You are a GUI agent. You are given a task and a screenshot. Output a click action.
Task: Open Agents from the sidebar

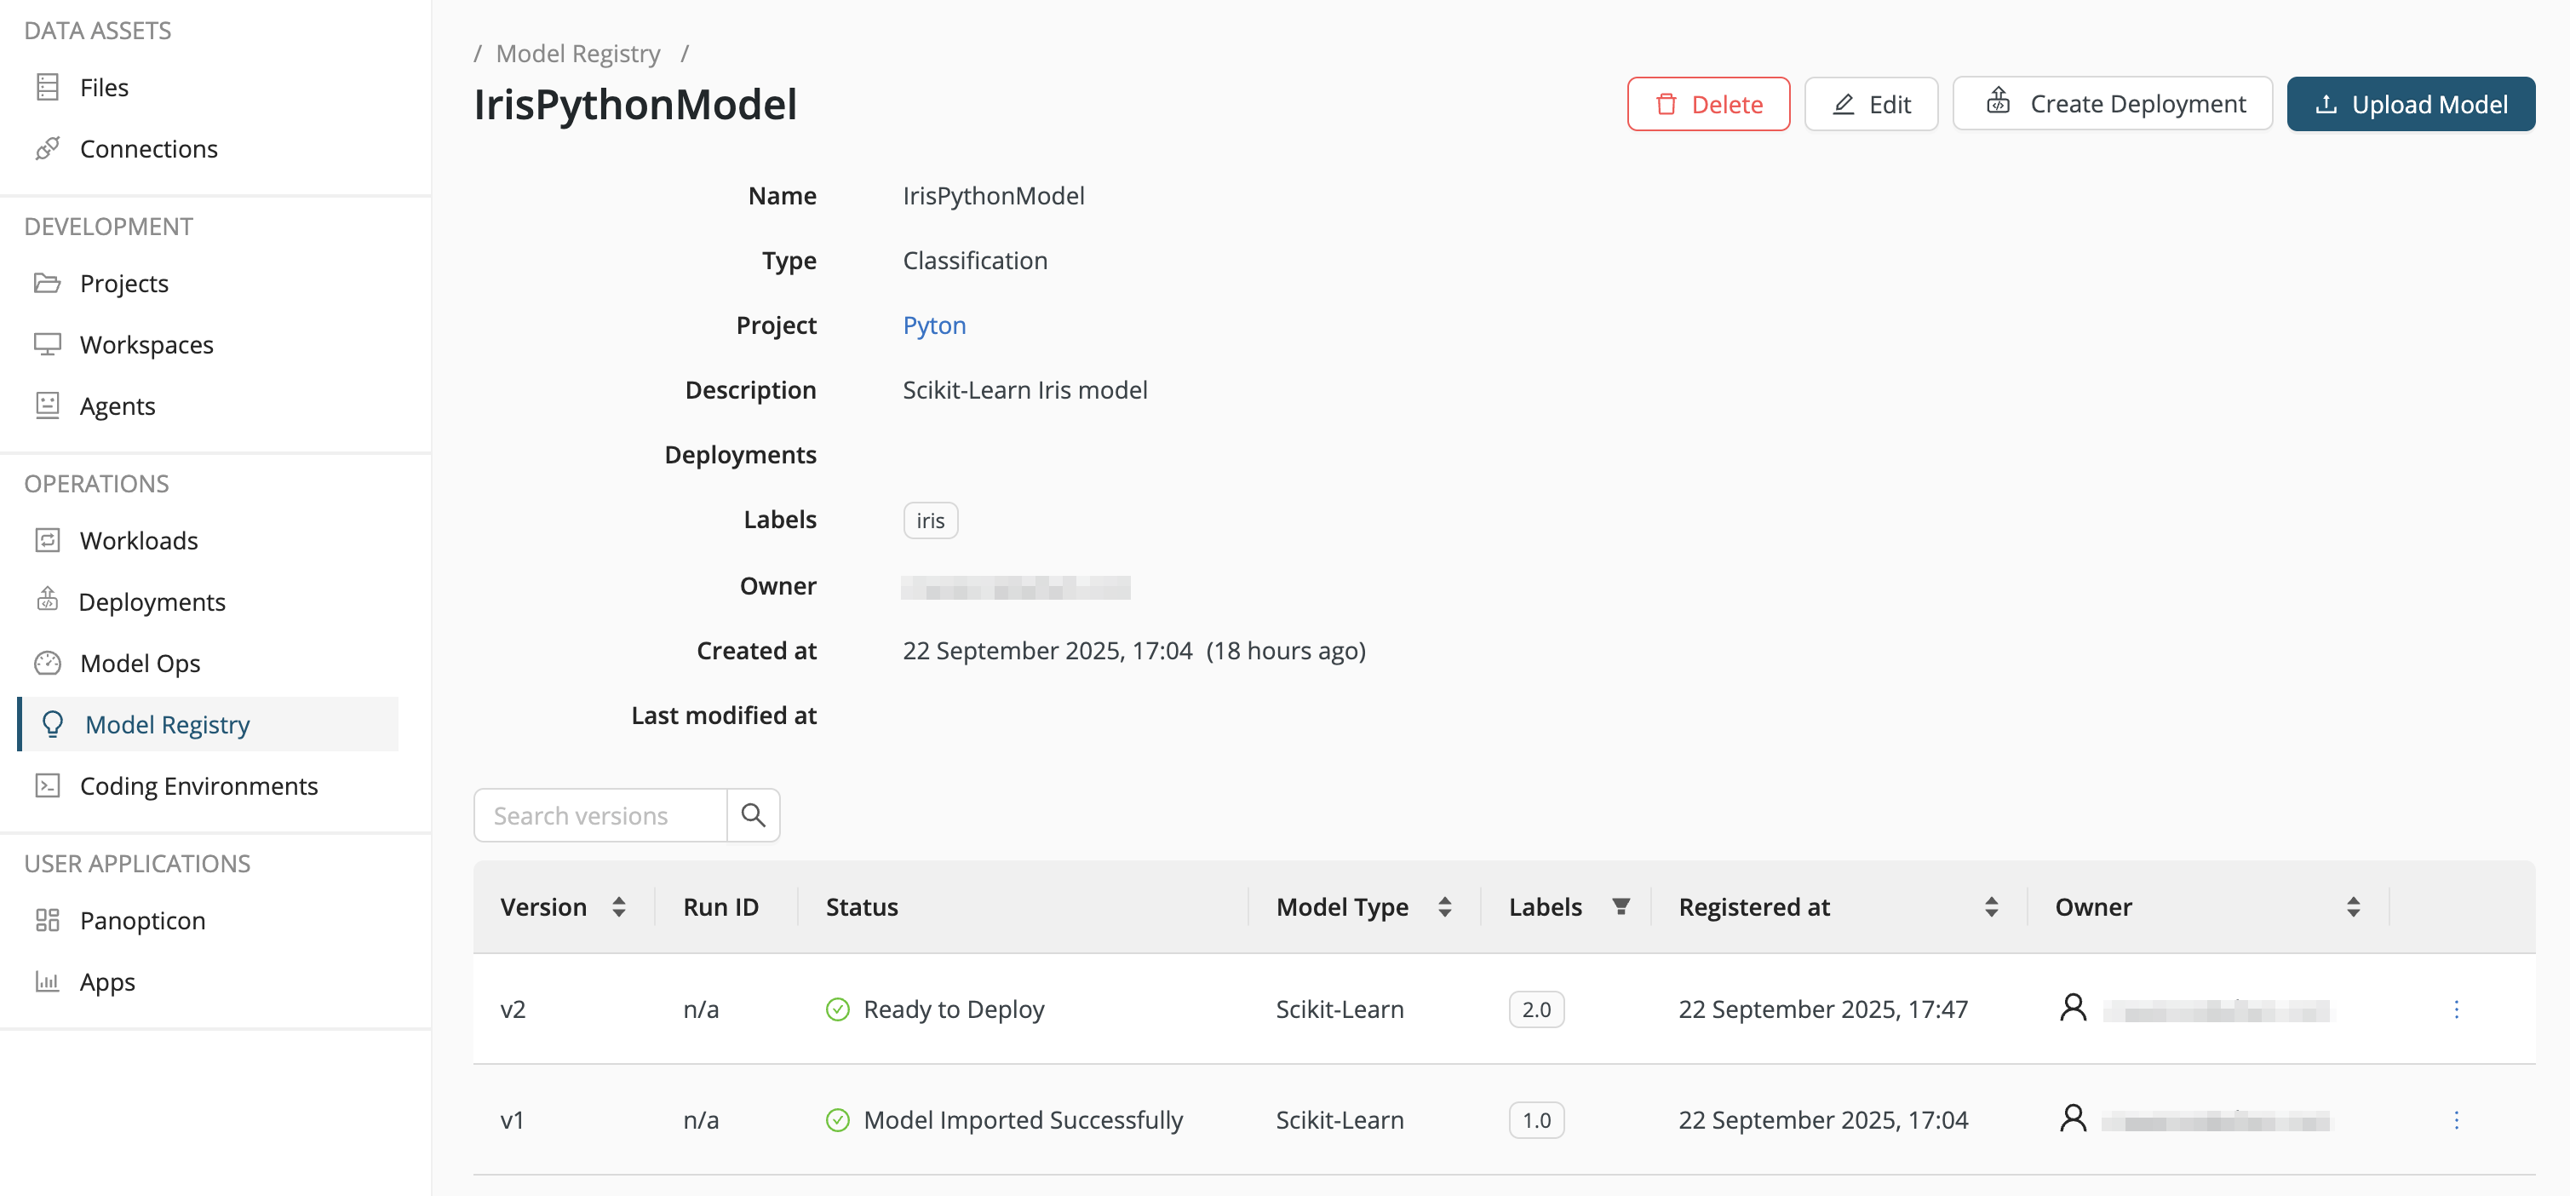pyautogui.click(x=117, y=405)
